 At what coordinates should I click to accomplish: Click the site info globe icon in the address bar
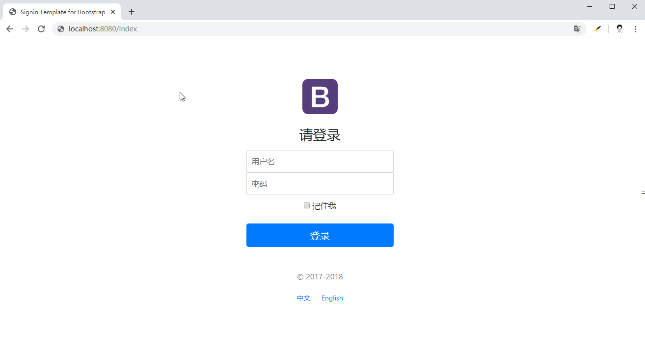click(x=61, y=29)
